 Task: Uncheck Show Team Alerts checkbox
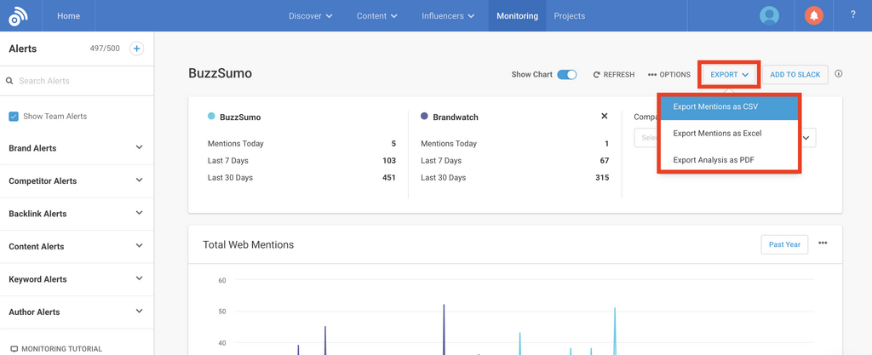(x=14, y=117)
